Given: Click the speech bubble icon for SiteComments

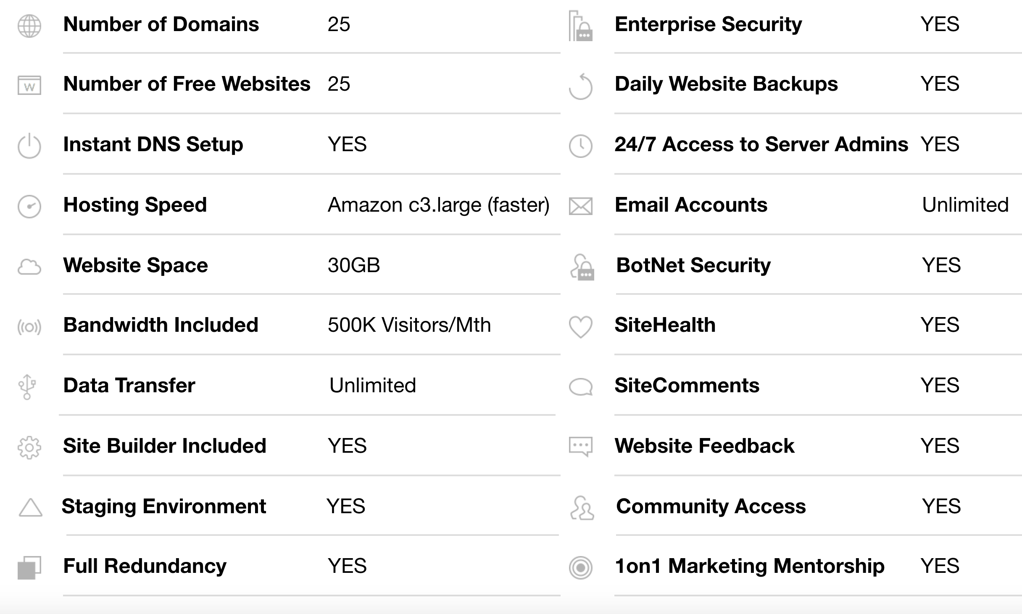Looking at the screenshot, I should 581,387.
